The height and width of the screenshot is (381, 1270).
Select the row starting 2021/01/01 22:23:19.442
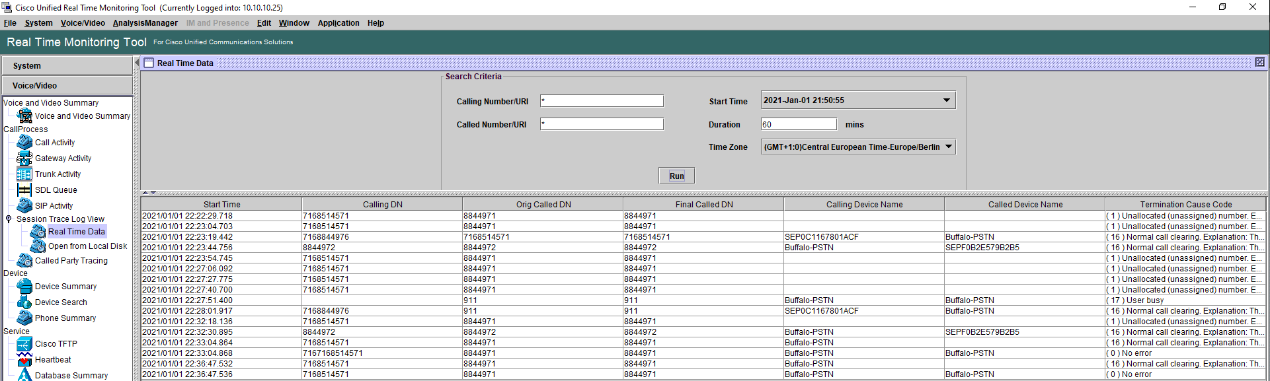(703, 236)
